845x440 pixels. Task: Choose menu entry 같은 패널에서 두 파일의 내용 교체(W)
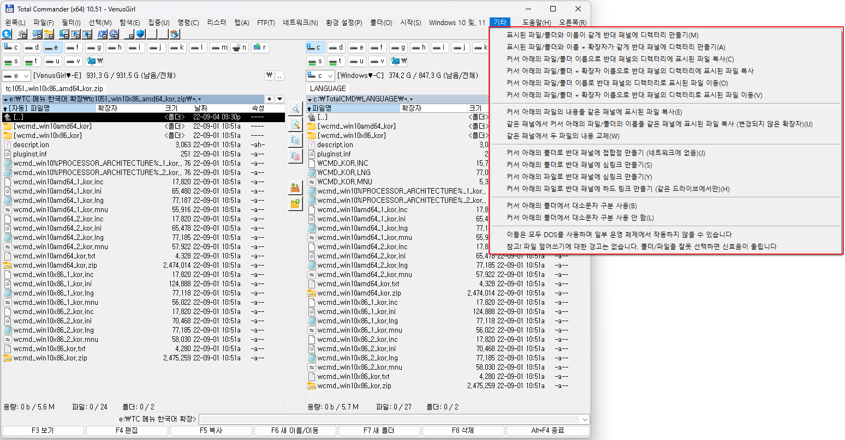click(x=563, y=136)
